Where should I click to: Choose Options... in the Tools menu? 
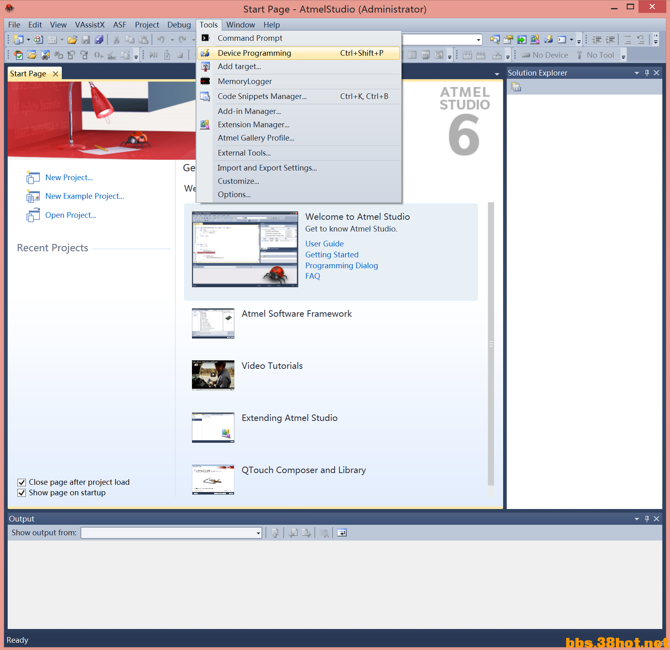click(x=234, y=195)
